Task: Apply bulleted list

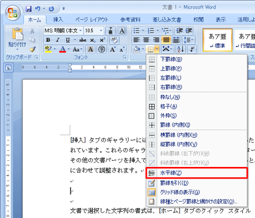Action: (137, 31)
